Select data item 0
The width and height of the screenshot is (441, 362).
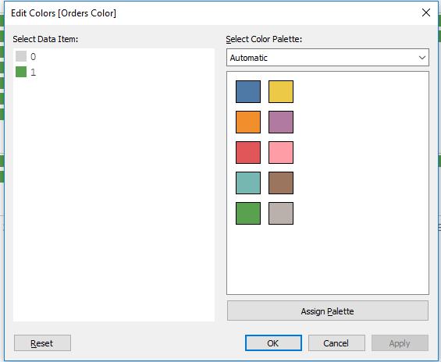click(26, 56)
